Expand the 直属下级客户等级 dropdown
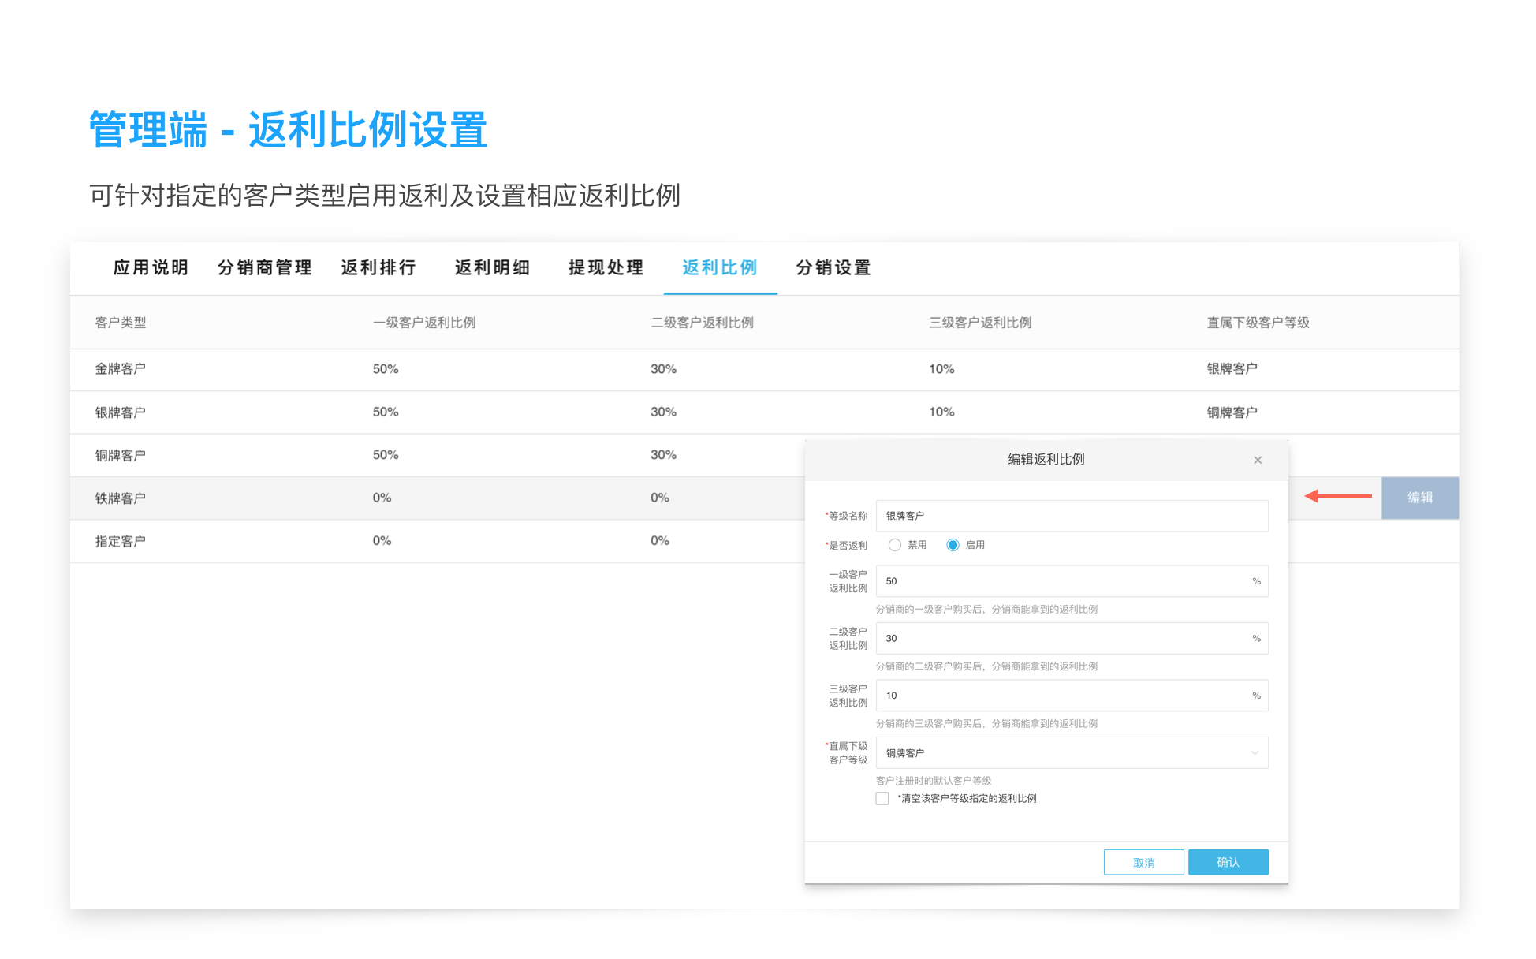 1072,752
